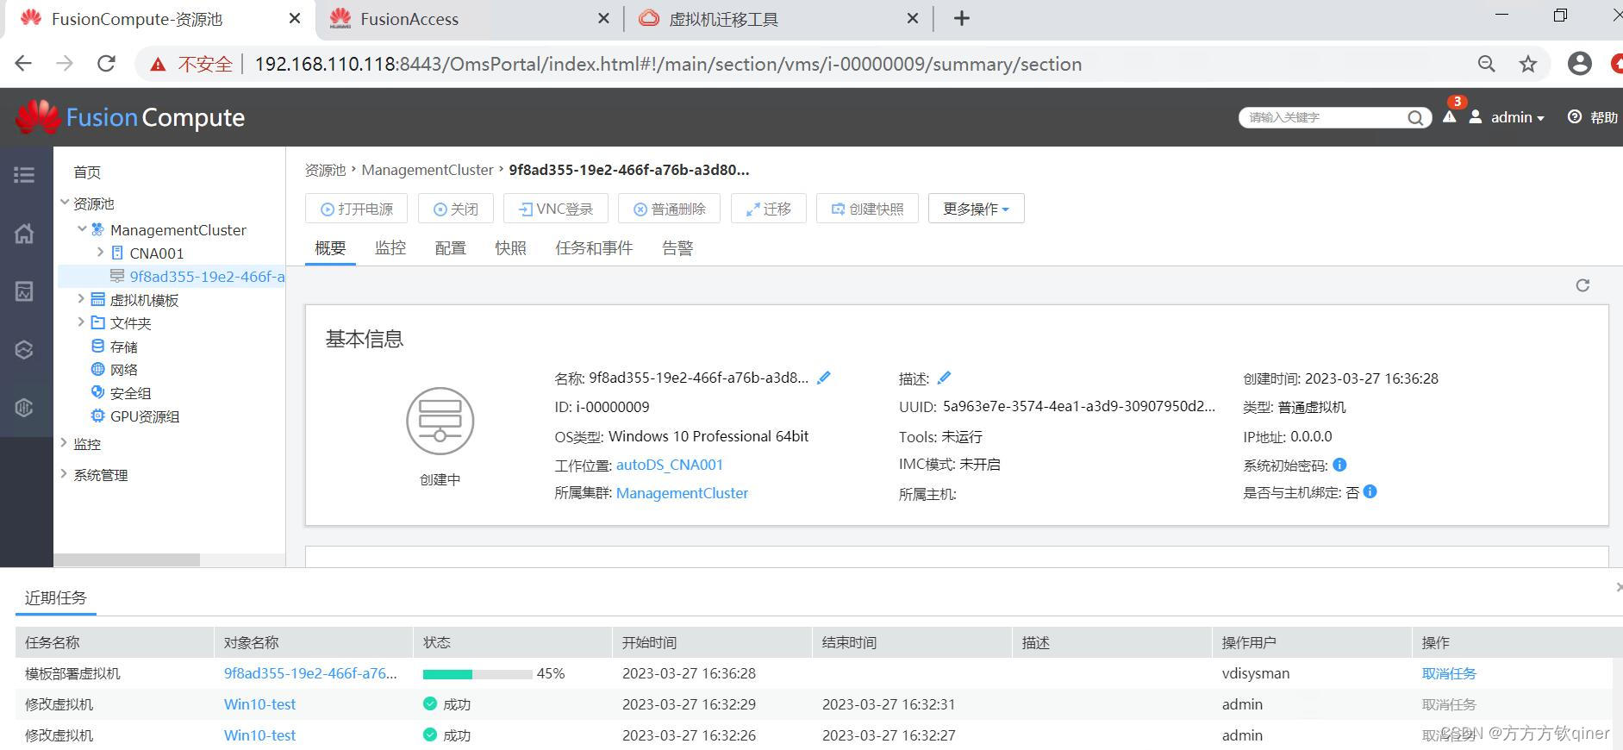This screenshot has width=1623, height=750.
Task: Click the browser address bar URL
Action: (x=668, y=64)
